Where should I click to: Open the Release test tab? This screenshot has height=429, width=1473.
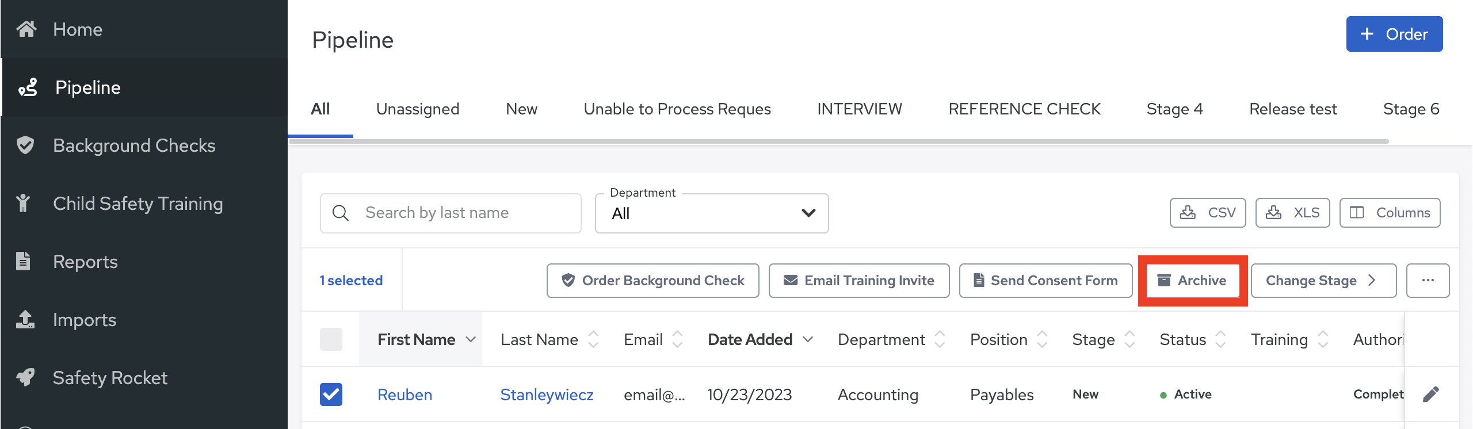[1293, 109]
